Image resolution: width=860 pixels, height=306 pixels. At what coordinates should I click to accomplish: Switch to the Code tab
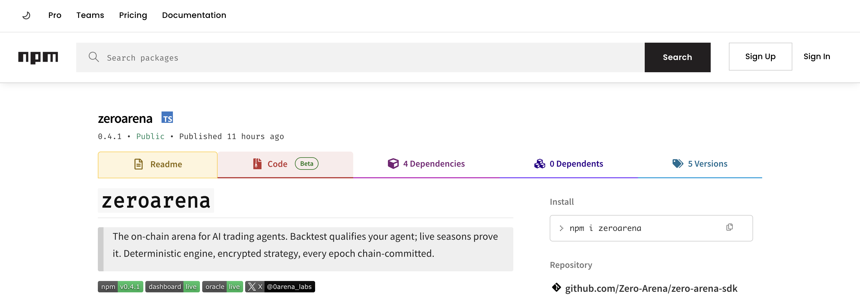286,164
